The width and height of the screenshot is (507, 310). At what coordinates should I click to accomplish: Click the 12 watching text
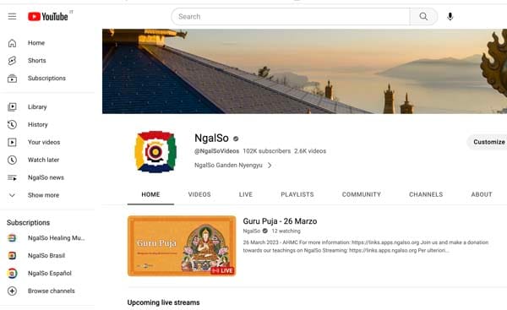pos(286,231)
